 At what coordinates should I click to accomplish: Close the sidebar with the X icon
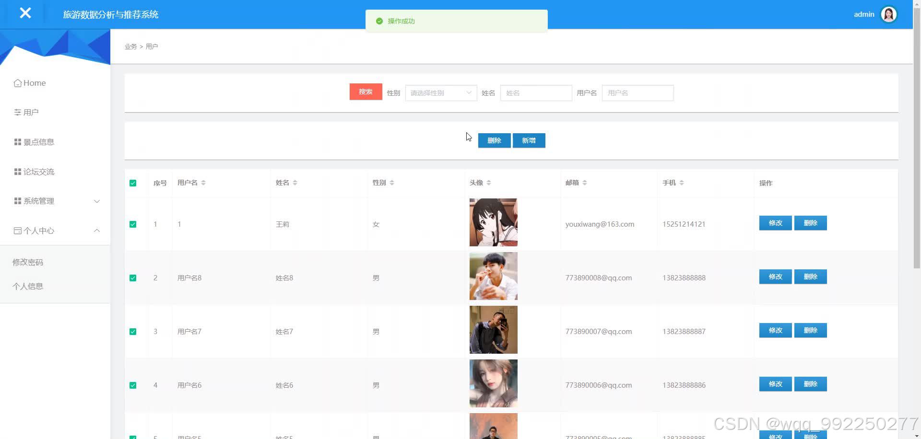[25, 13]
